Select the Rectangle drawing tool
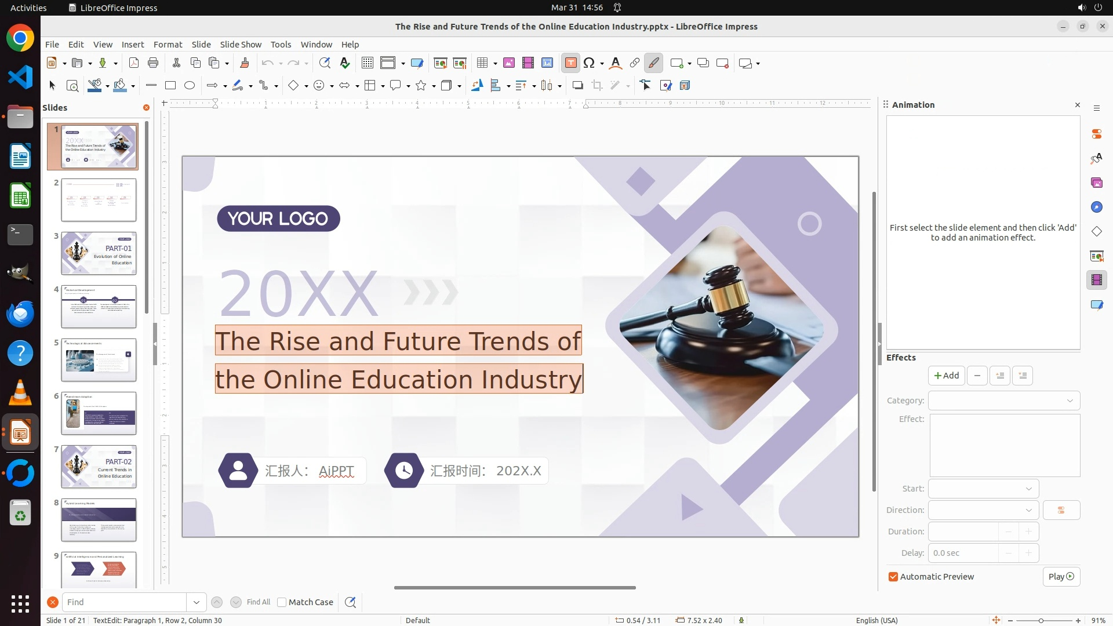The width and height of the screenshot is (1113, 626). [x=170, y=86]
